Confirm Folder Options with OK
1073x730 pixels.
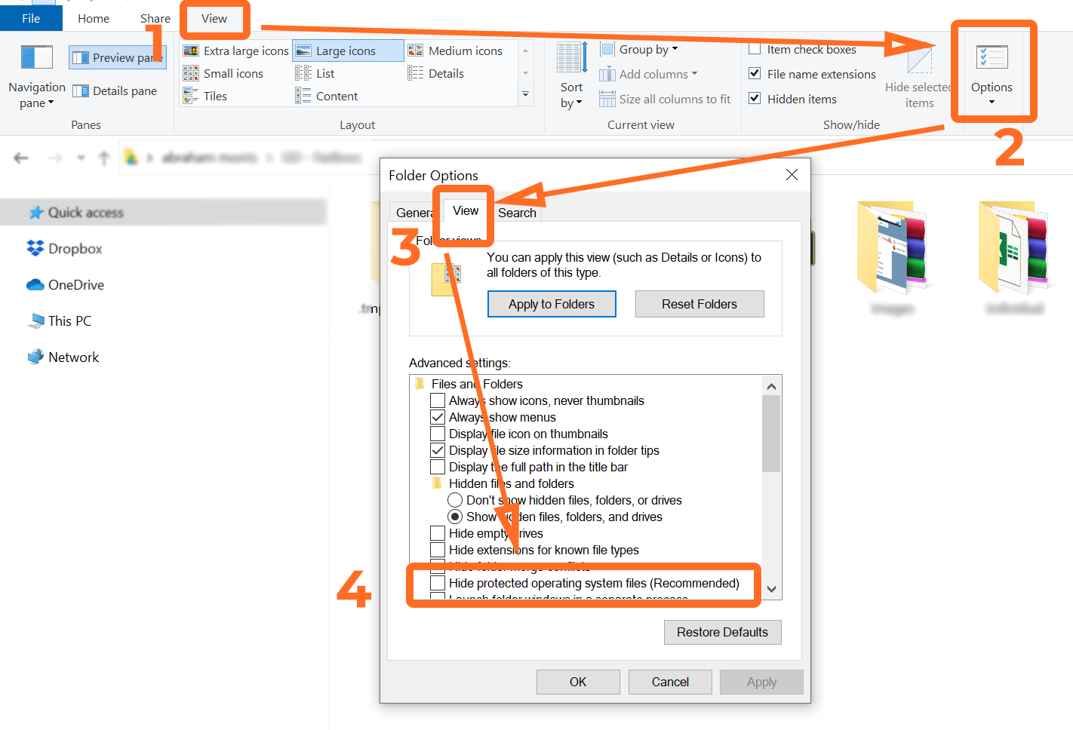[x=578, y=682]
